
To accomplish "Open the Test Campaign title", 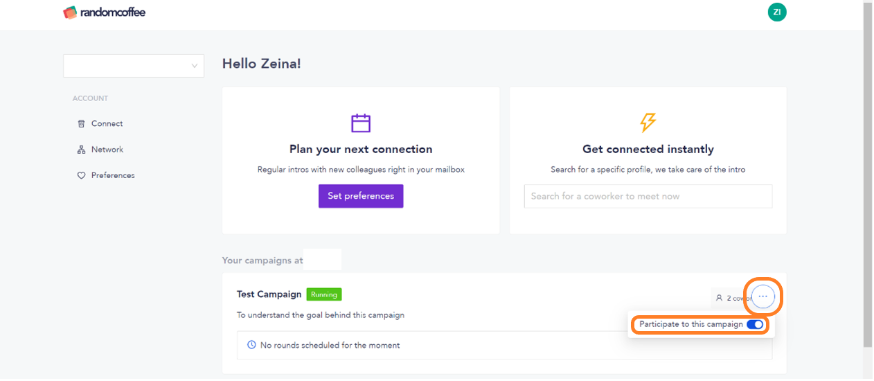I will click(269, 294).
